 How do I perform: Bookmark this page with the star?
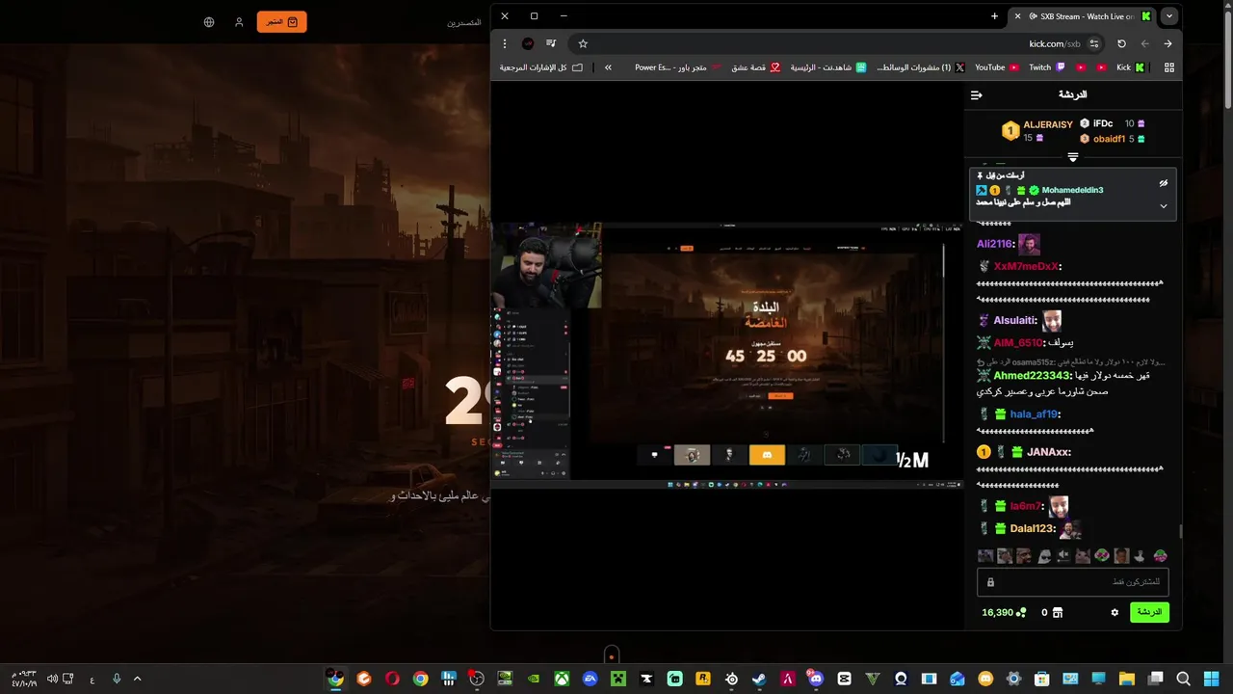[x=583, y=43]
